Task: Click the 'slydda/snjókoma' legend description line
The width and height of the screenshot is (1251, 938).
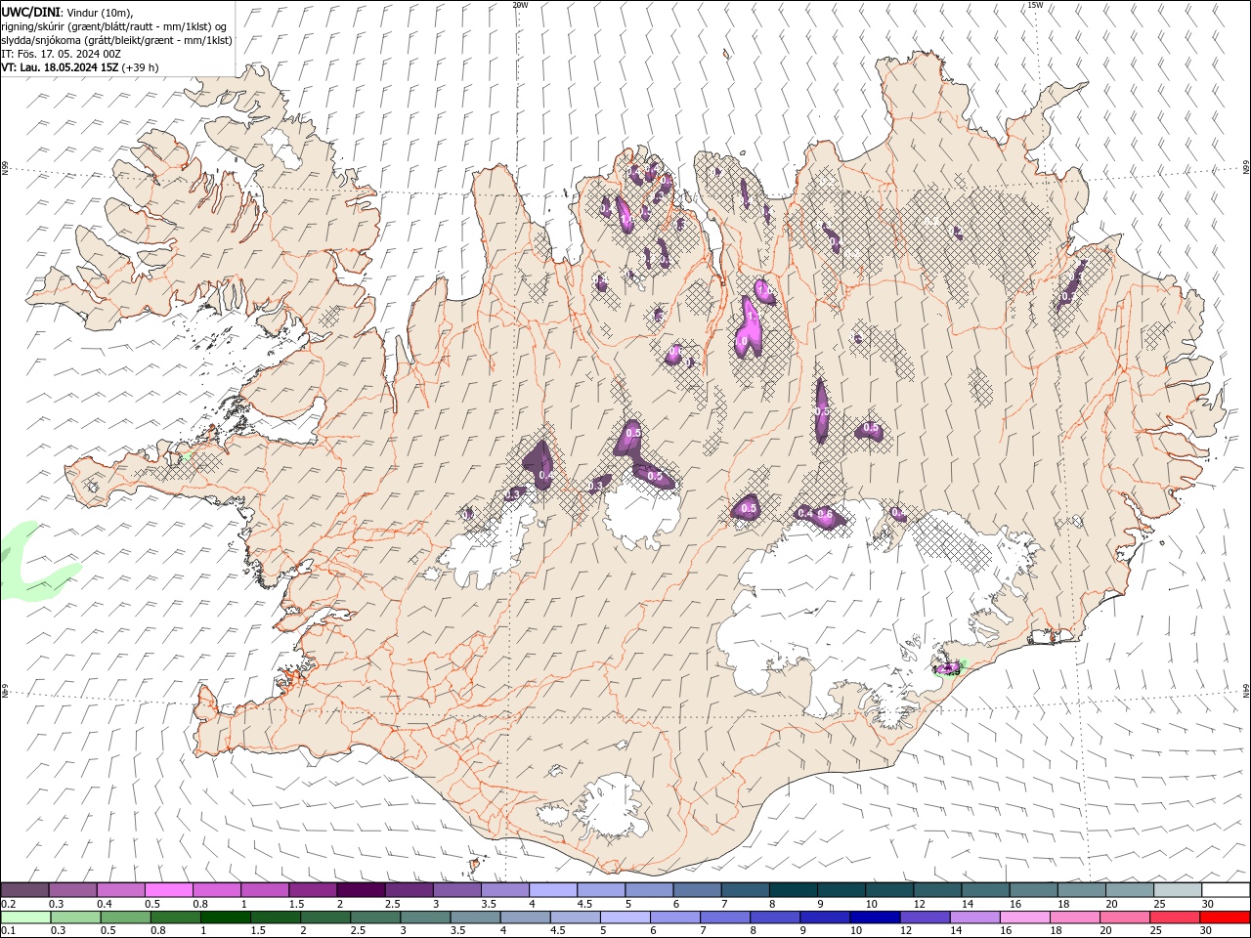Action: pyautogui.click(x=116, y=40)
